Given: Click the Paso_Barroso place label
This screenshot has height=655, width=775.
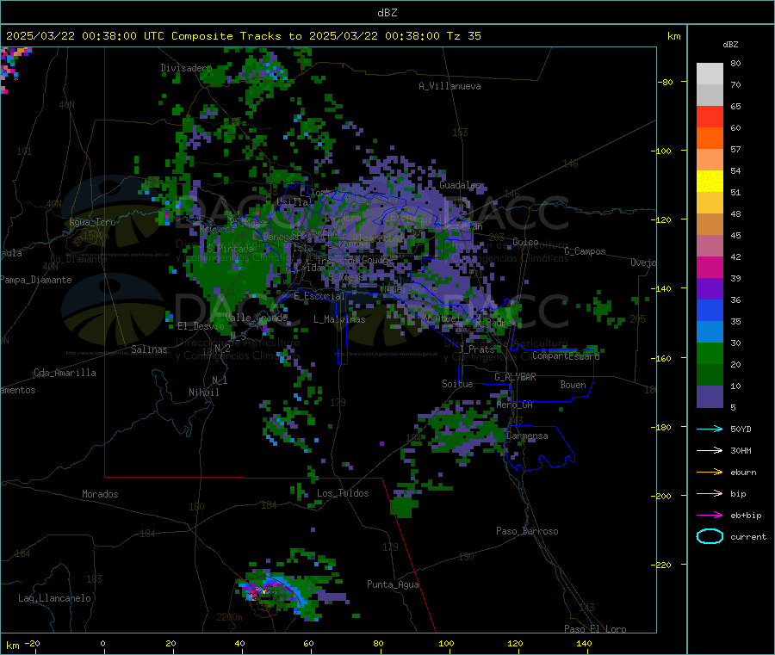Looking at the screenshot, I should point(527,532).
